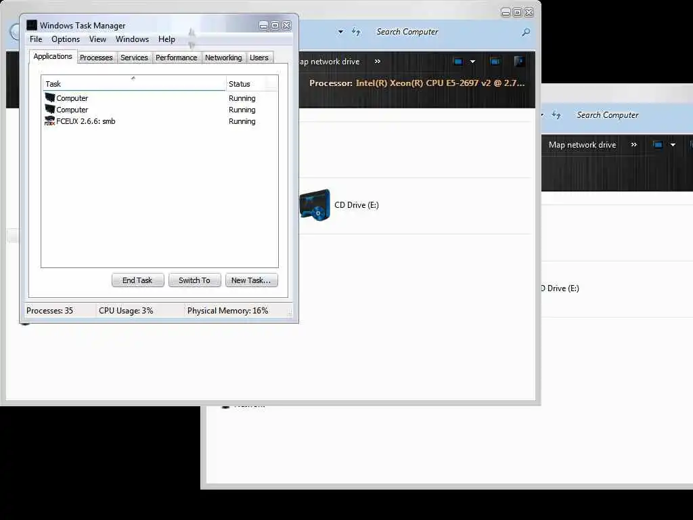Open the View menu in Task Manager
Screen dimensions: 693x520
click(x=97, y=39)
